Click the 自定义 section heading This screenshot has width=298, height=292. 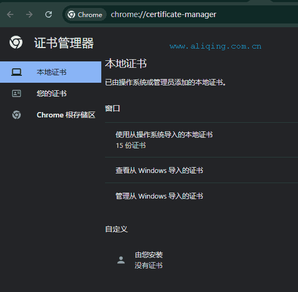pos(116,229)
